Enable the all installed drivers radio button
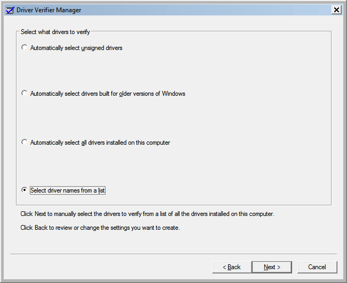This screenshot has width=347, height=283. click(25, 142)
